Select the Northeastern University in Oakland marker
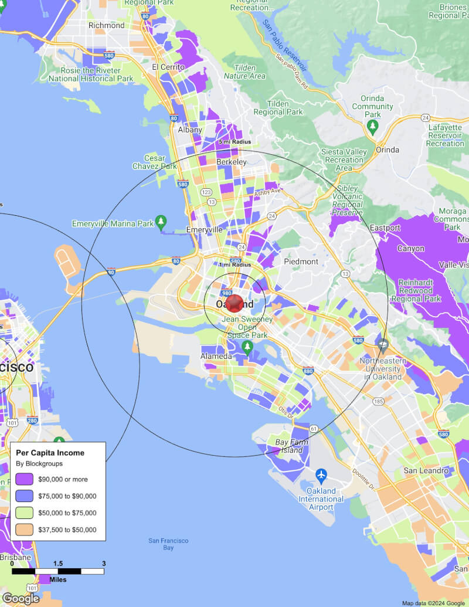Image resolution: width=469 pixels, height=607 pixels. click(x=383, y=344)
